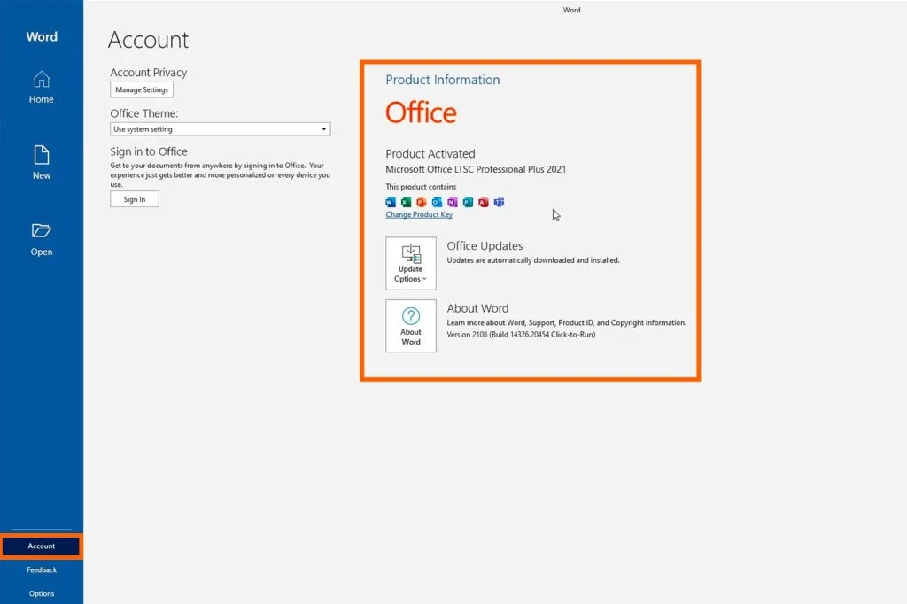The image size is (907, 604).
Task: Open the New document panel
Action: (41, 162)
